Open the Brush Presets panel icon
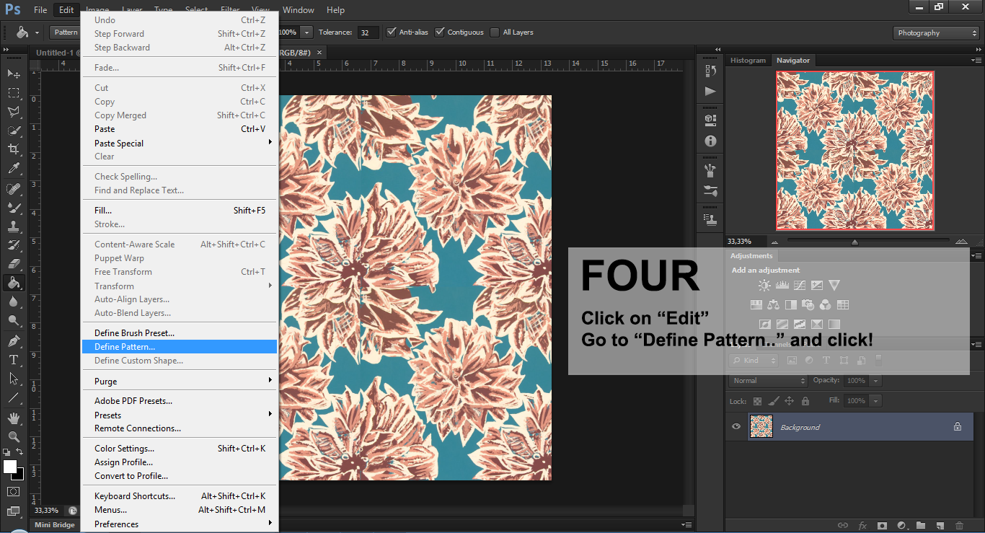 click(x=710, y=191)
